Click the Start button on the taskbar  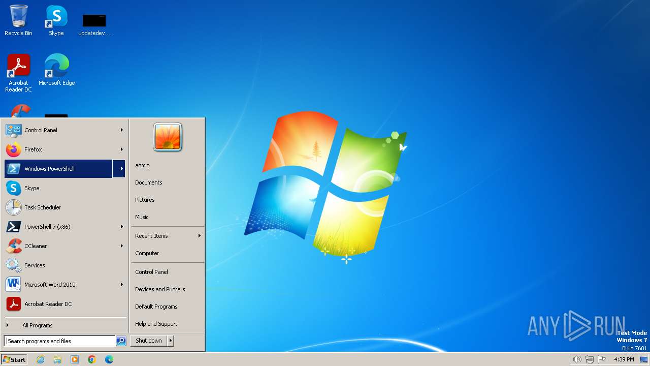coord(14,359)
